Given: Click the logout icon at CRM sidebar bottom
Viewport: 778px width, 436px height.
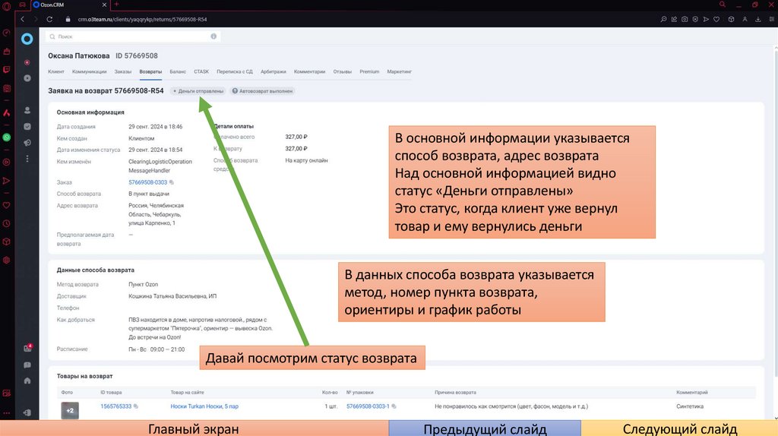Looking at the screenshot, I should (x=27, y=412).
